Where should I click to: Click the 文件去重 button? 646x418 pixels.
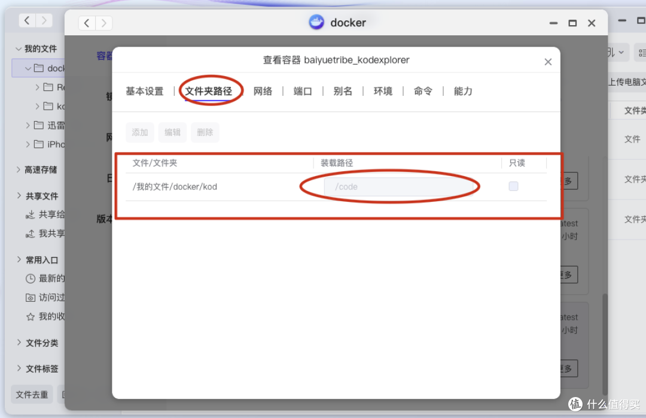[32, 395]
